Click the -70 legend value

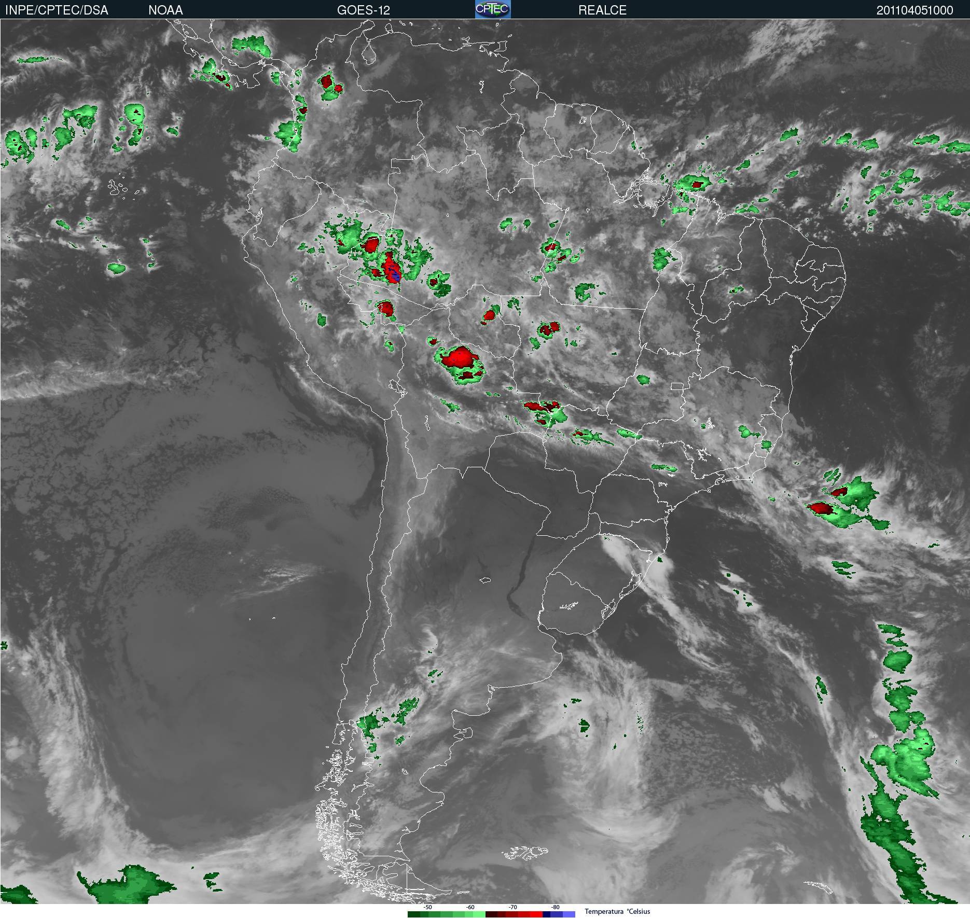coord(512,907)
